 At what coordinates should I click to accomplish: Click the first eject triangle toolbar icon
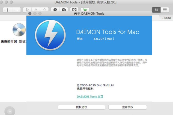click(36, 10)
